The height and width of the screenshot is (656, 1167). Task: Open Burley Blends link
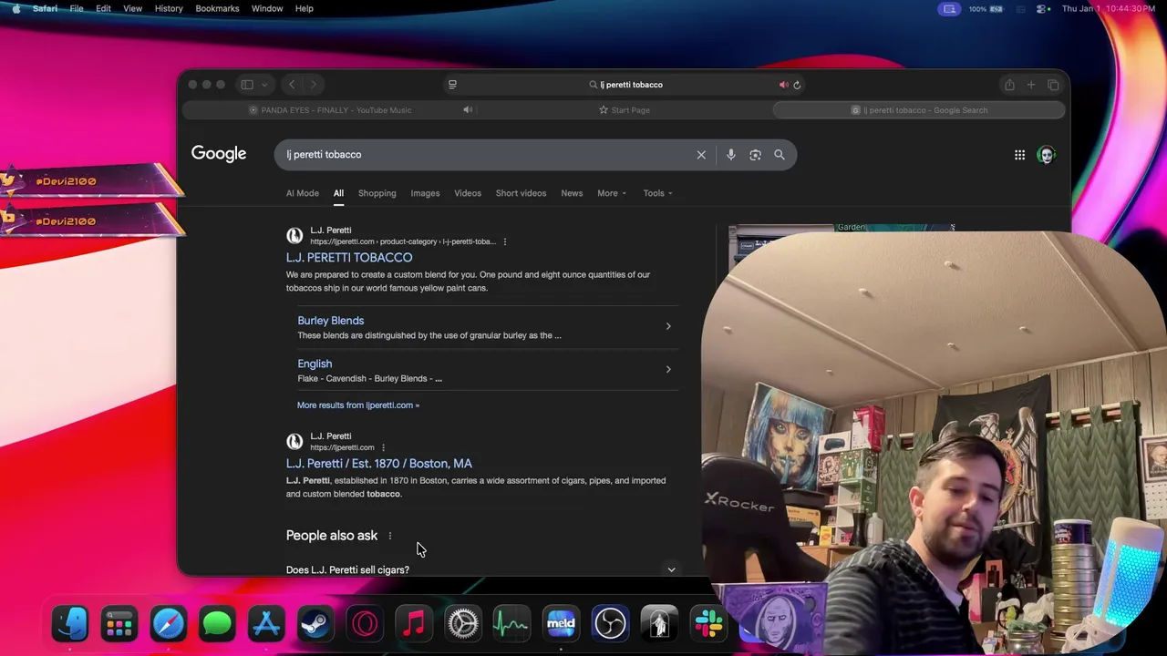point(330,321)
